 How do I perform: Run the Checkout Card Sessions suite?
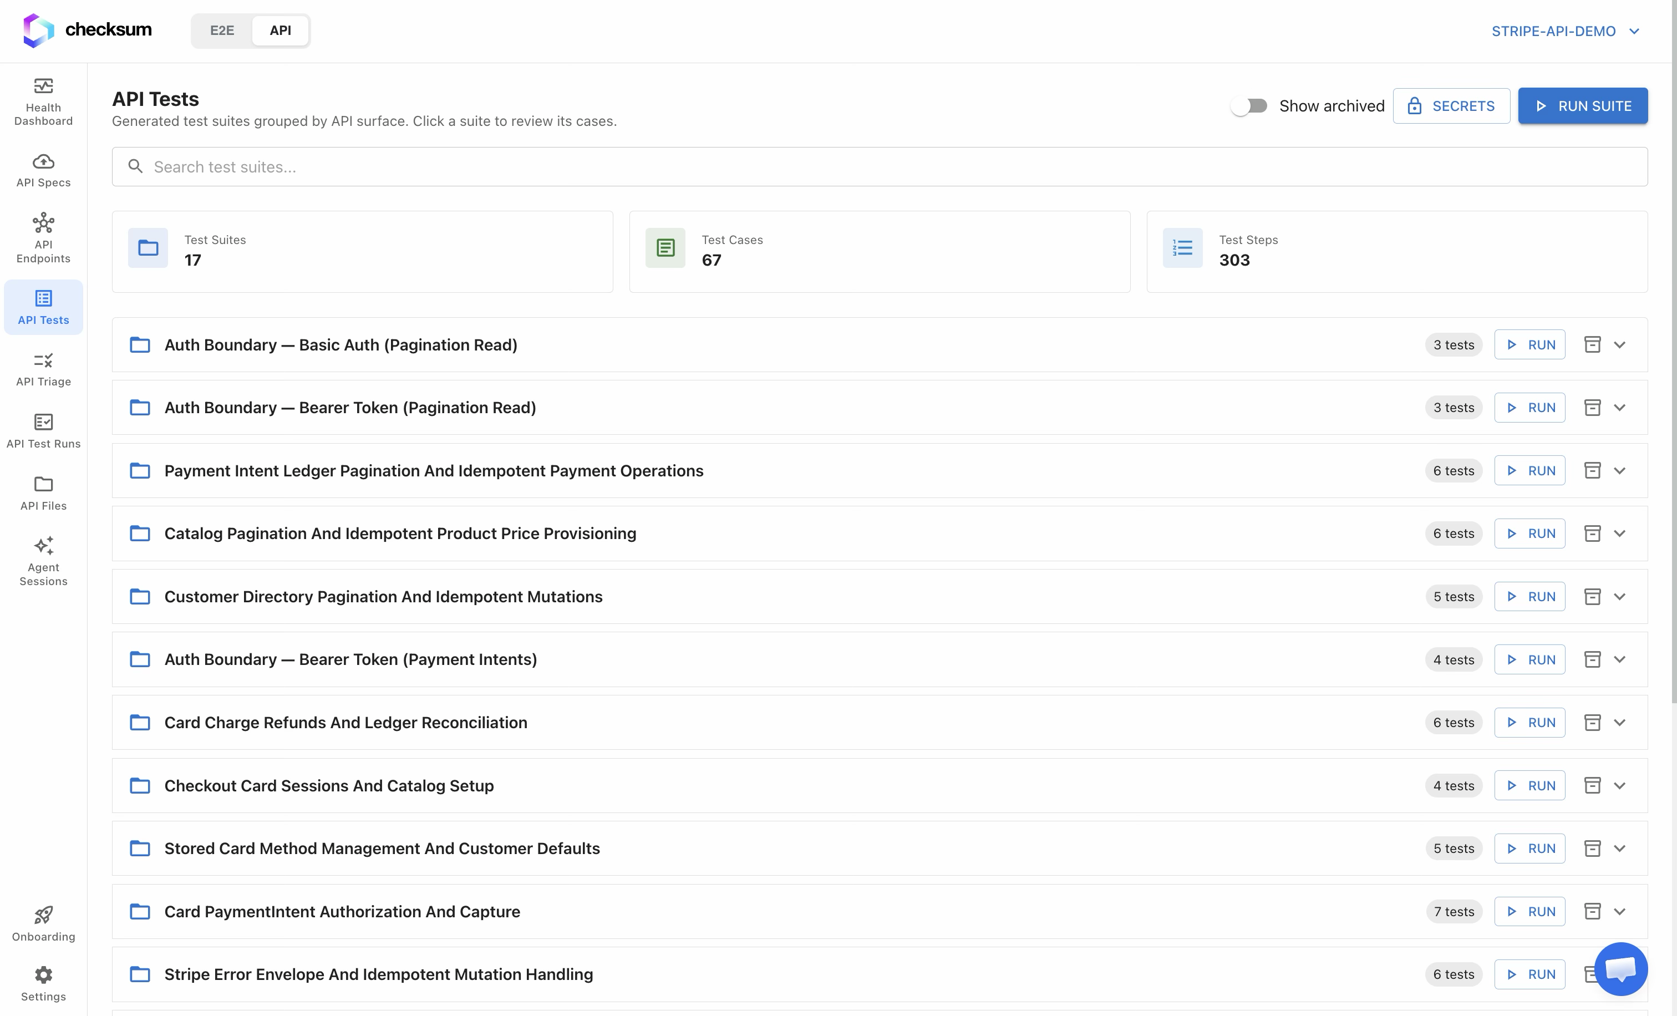(1529, 785)
